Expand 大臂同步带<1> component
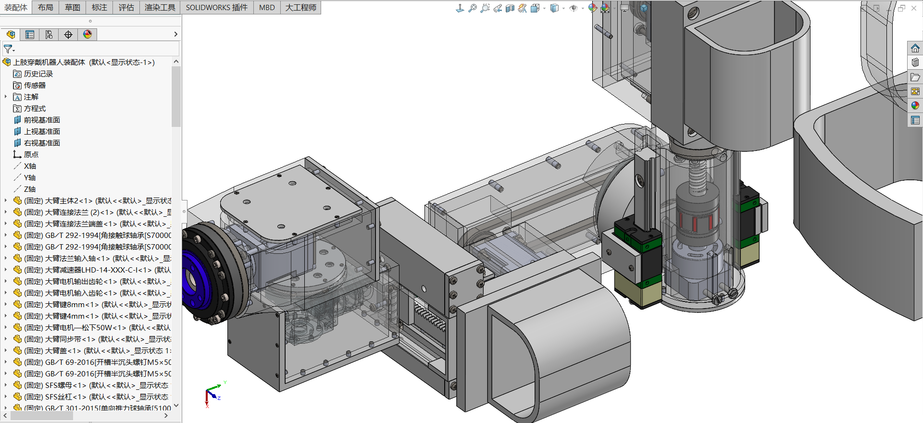Screen dimensions: 923x423 point(6,339)
